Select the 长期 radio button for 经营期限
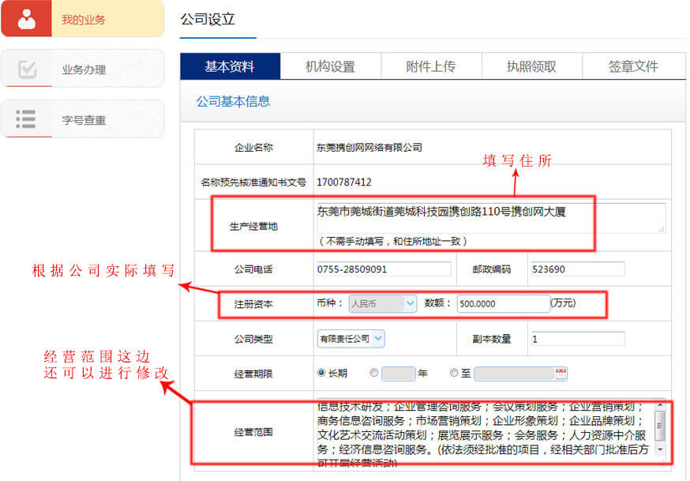The width and height of the screenshot is (690, 481). click(x=323, y=373)
